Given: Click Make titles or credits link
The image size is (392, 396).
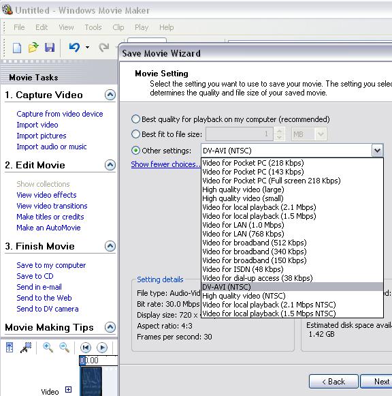Looking at the screenshot, I should 50,217.
